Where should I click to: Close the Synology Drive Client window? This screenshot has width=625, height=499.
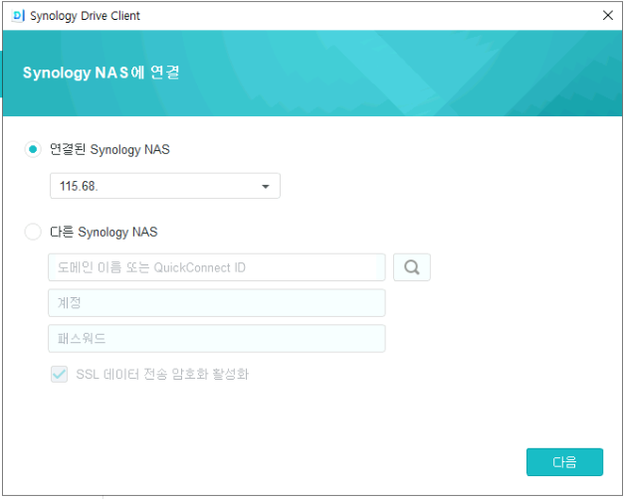[607, 16]
